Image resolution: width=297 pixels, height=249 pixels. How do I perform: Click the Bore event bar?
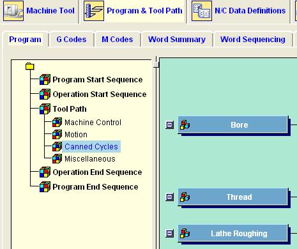pos(233,125)
